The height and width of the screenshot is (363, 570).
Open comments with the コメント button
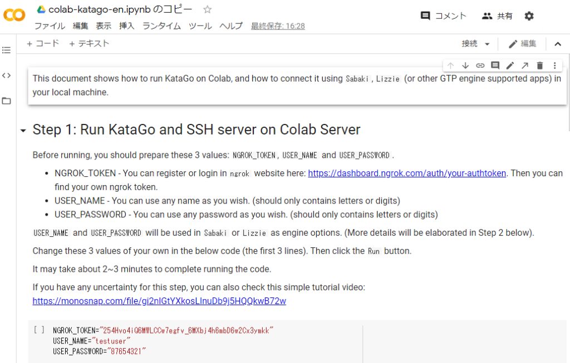click(x=443, y=16)
